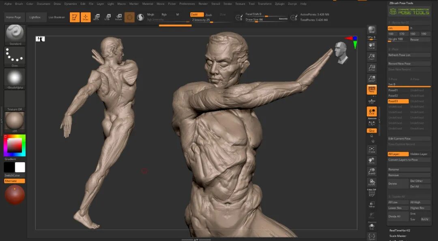438x241 pixels.
Task: Toggle the Persp perspective view button
Action: [371, 90]
